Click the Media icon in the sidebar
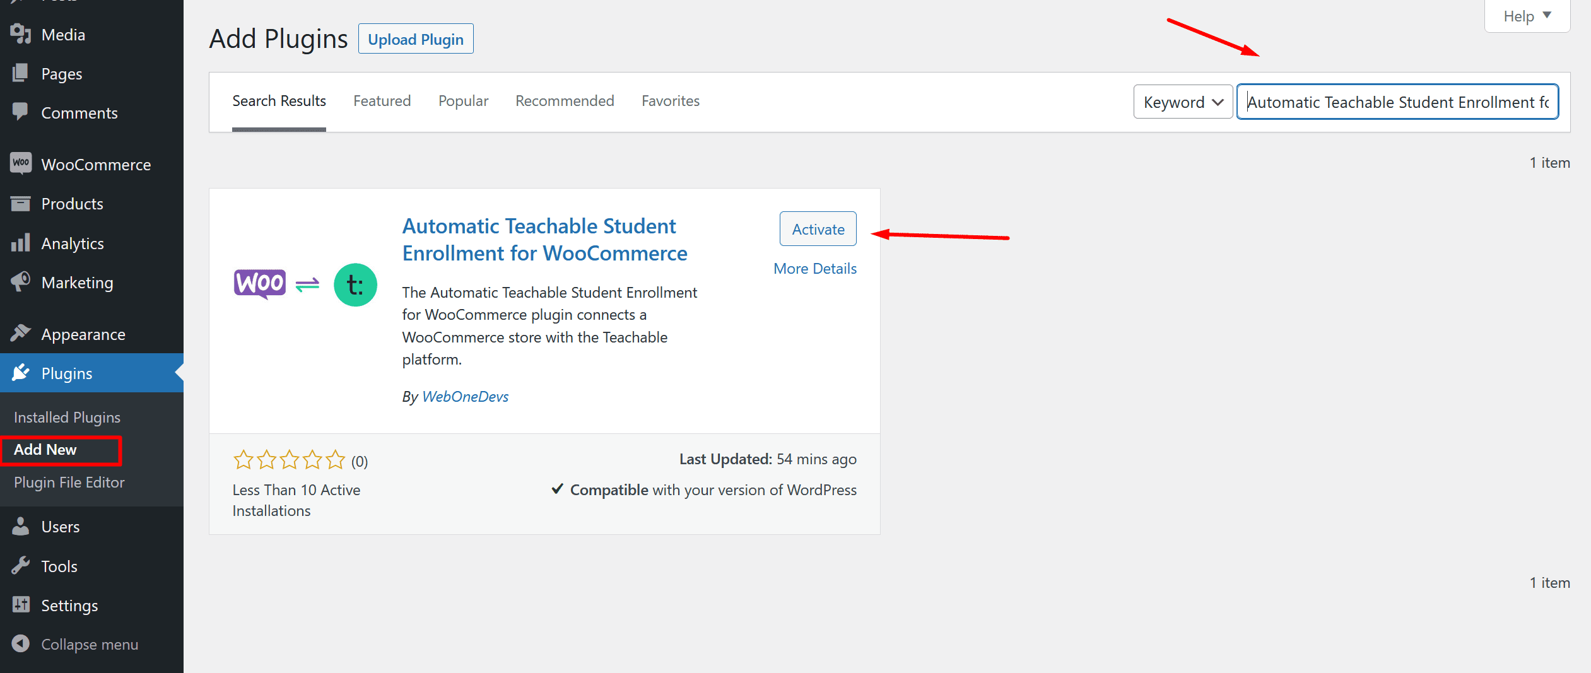Image resolution: width=1591 pixels, height=673 pixels. [21, 34]
